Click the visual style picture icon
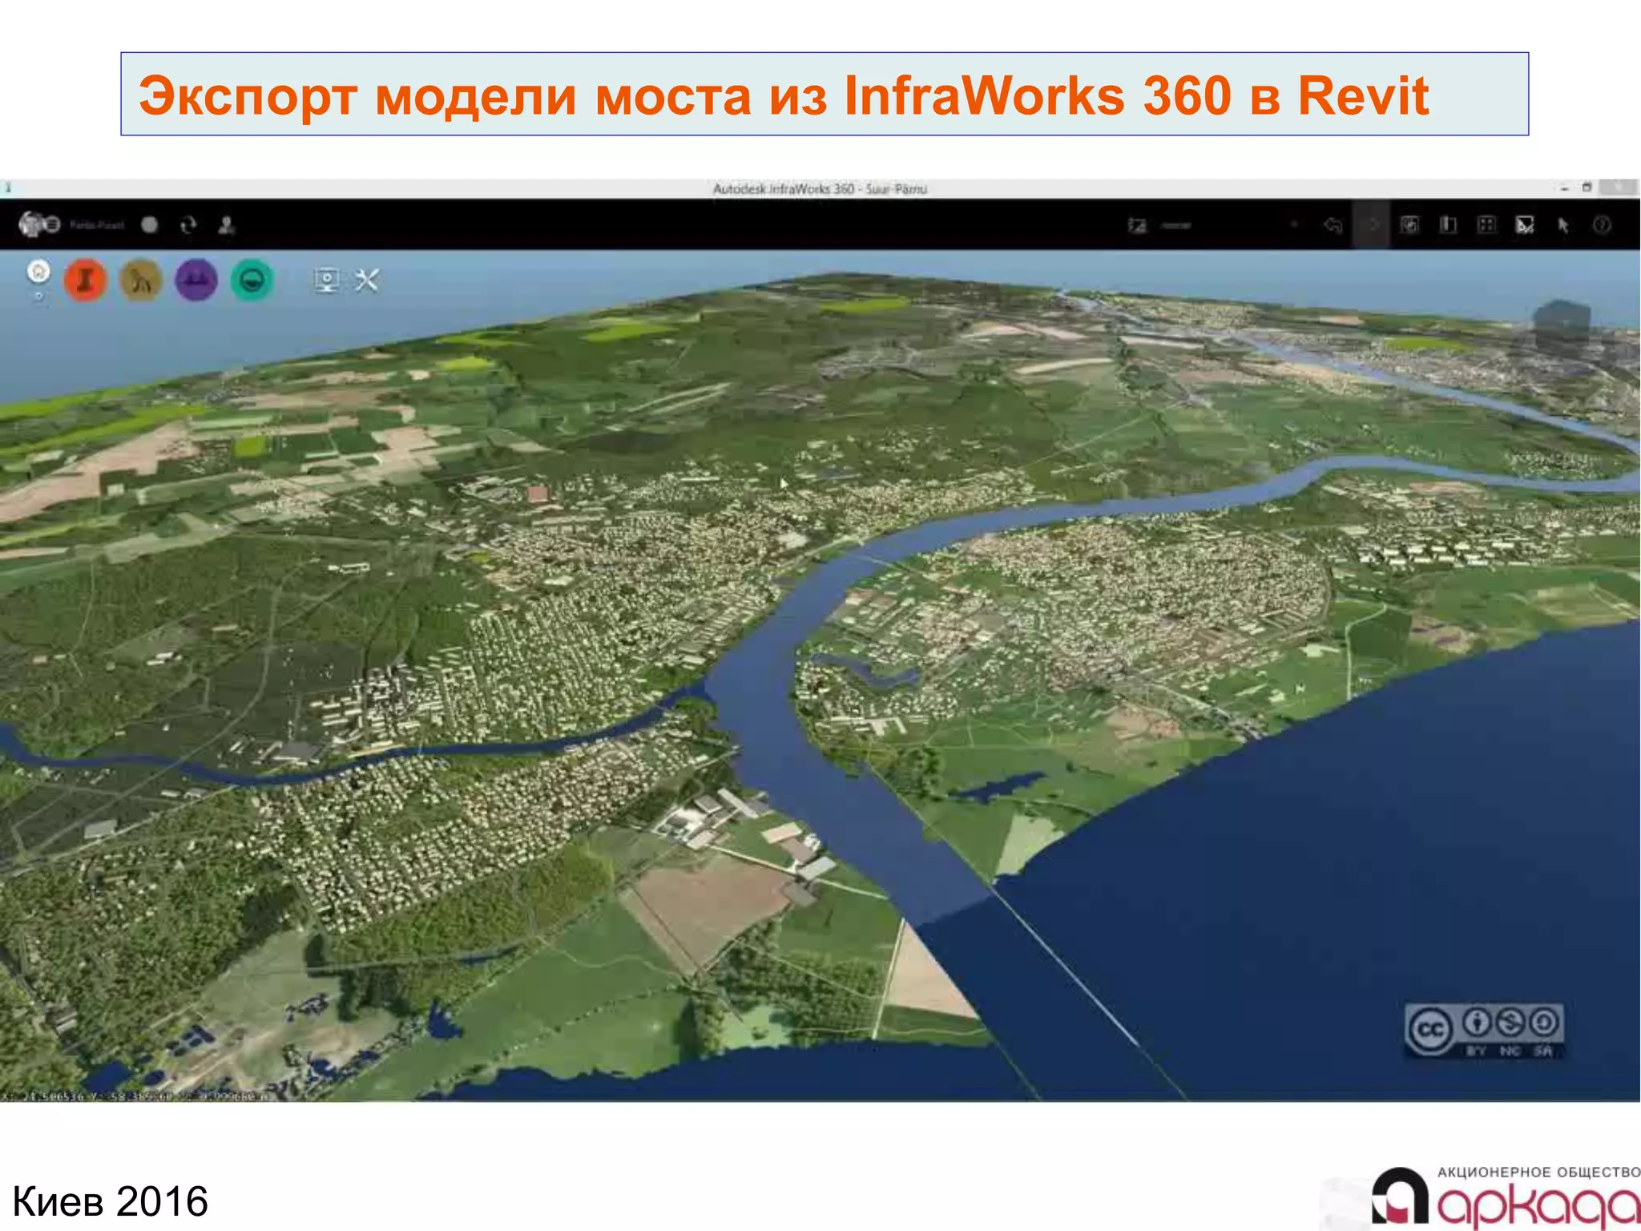Viewport: 1641px width, 1231px height. pos(1525,225)
